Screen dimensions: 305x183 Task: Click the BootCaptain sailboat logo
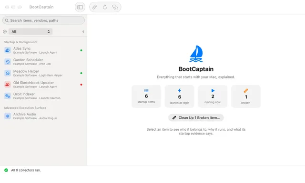[196, 54]
